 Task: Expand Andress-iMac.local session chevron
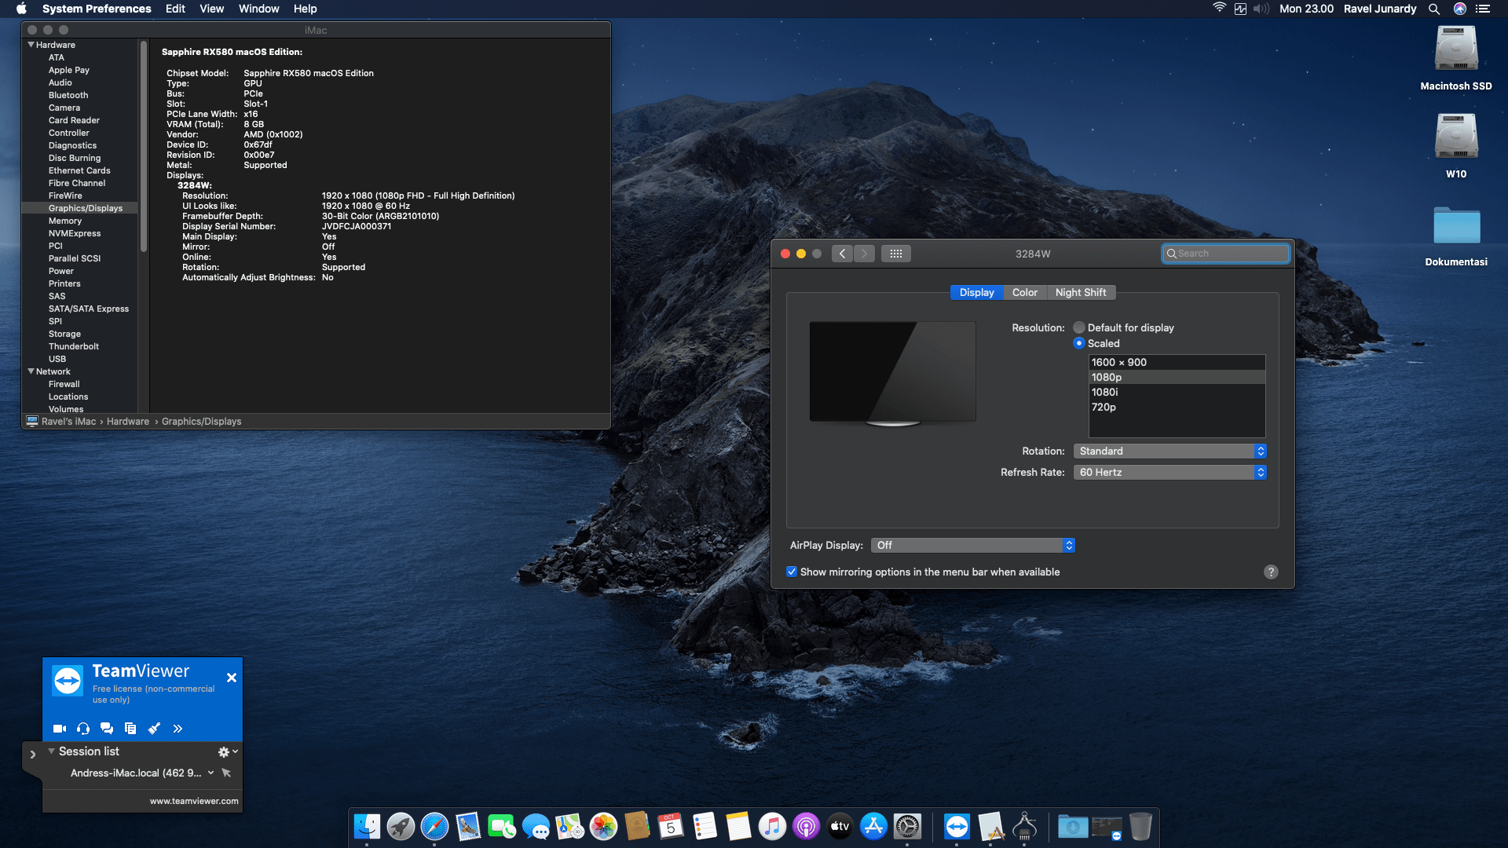point(210,773)
